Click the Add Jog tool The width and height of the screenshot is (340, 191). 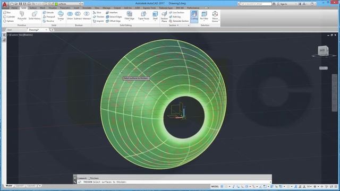pyautogui.click(x=175, y=16)
